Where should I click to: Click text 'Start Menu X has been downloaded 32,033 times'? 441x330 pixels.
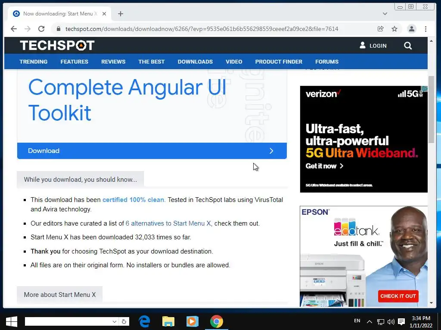point(111,237)
